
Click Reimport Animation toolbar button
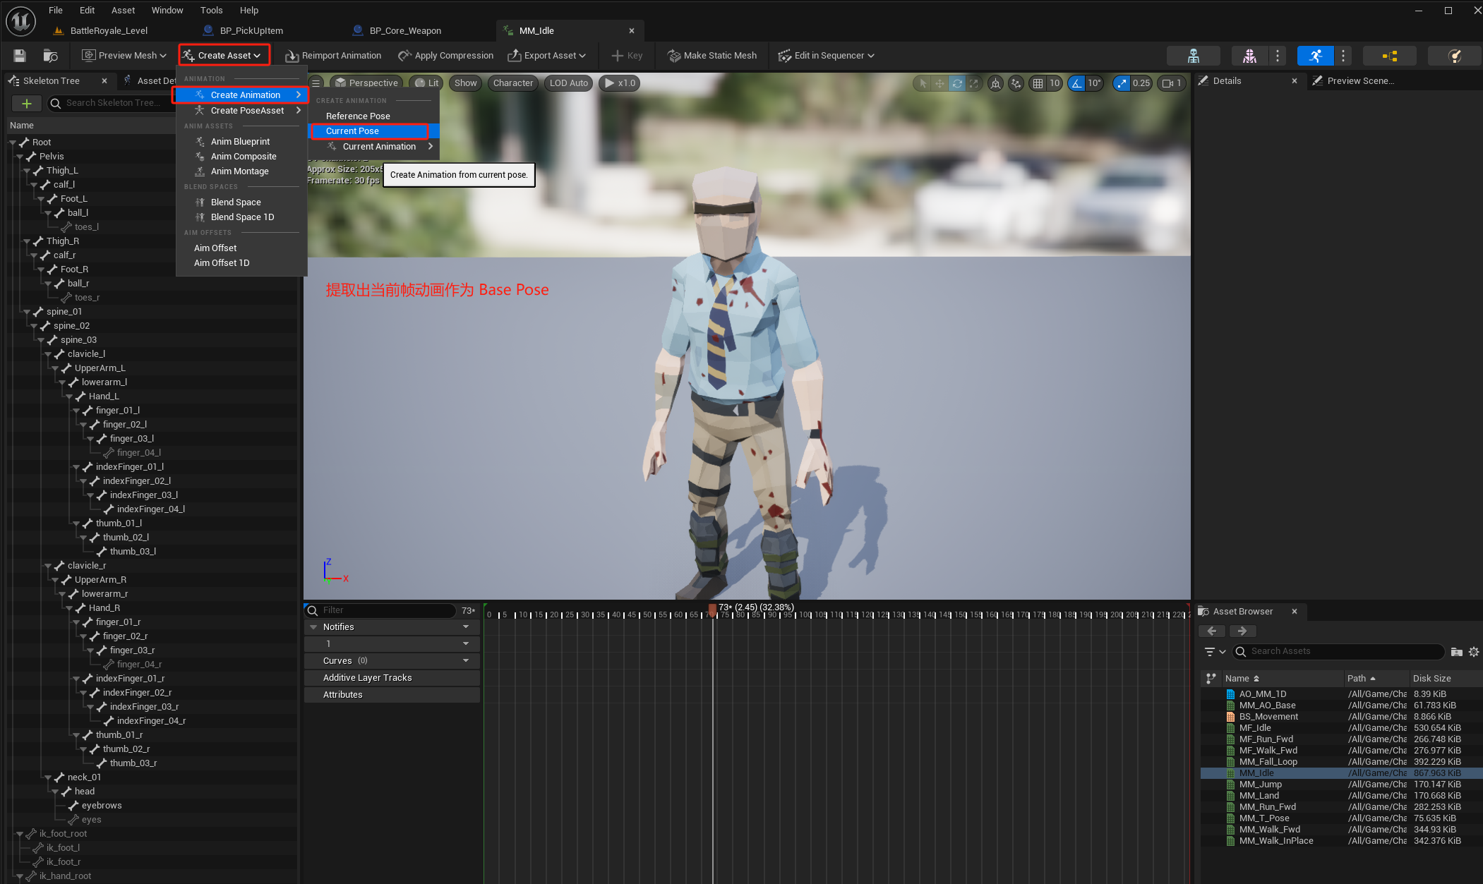(333, 56)
